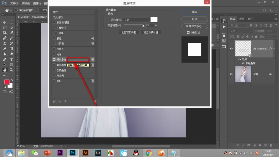The width and height of the screenshot is (279, 157).
Task: Select the Type tool
Action: coord(11,59)
